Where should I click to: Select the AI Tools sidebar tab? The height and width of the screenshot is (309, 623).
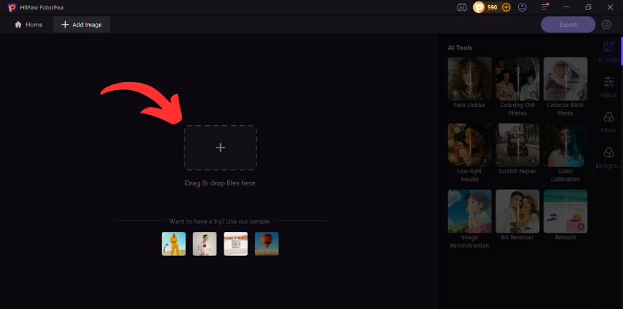[608, 52]
